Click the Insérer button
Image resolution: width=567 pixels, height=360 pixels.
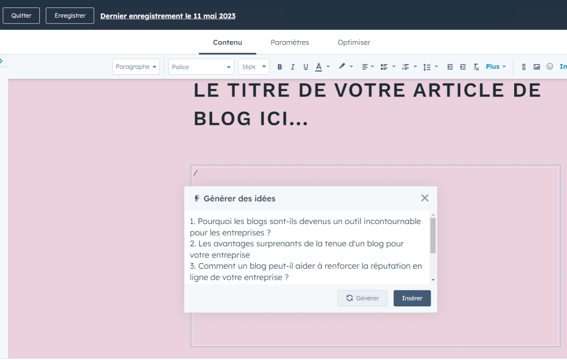[x=412, y=298]
